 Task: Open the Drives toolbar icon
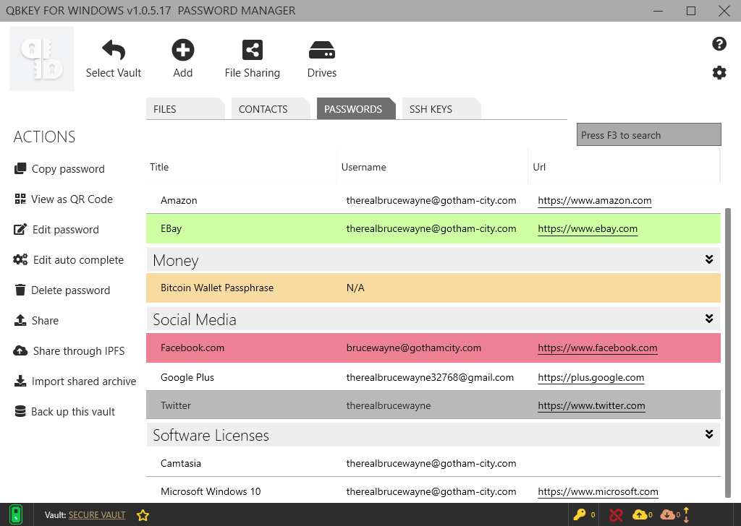coord(322,50)
